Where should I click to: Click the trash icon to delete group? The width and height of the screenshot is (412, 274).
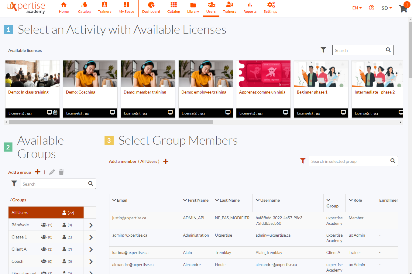point(61,172)
